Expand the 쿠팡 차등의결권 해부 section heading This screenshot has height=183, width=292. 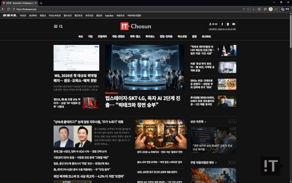(x=203, y=163)
